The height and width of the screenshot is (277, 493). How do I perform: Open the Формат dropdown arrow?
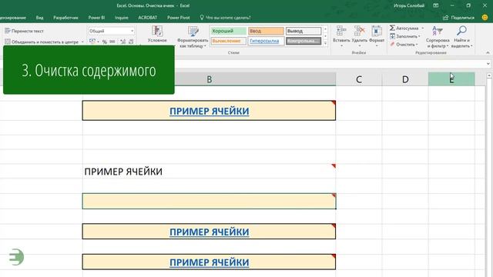377,46
